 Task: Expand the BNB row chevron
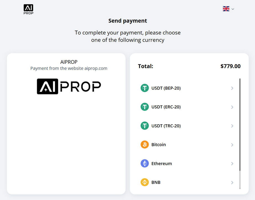click(x=232, y=183)
